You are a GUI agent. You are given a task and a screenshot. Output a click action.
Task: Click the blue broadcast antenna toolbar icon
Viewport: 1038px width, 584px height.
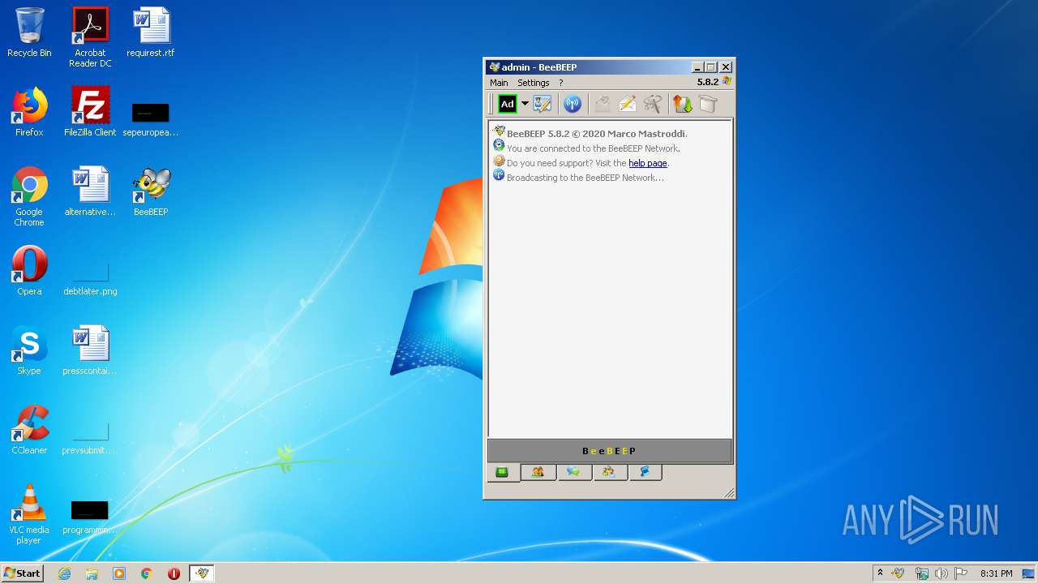point(573,104)
